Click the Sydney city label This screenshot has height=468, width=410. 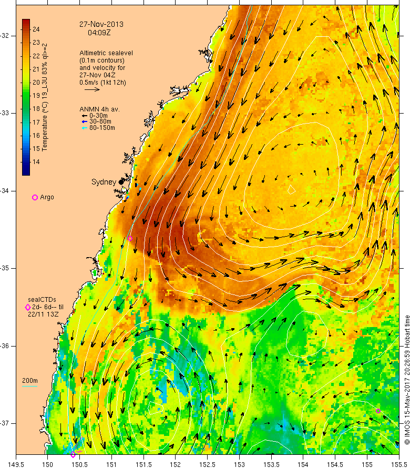click(x=104, y=182)
